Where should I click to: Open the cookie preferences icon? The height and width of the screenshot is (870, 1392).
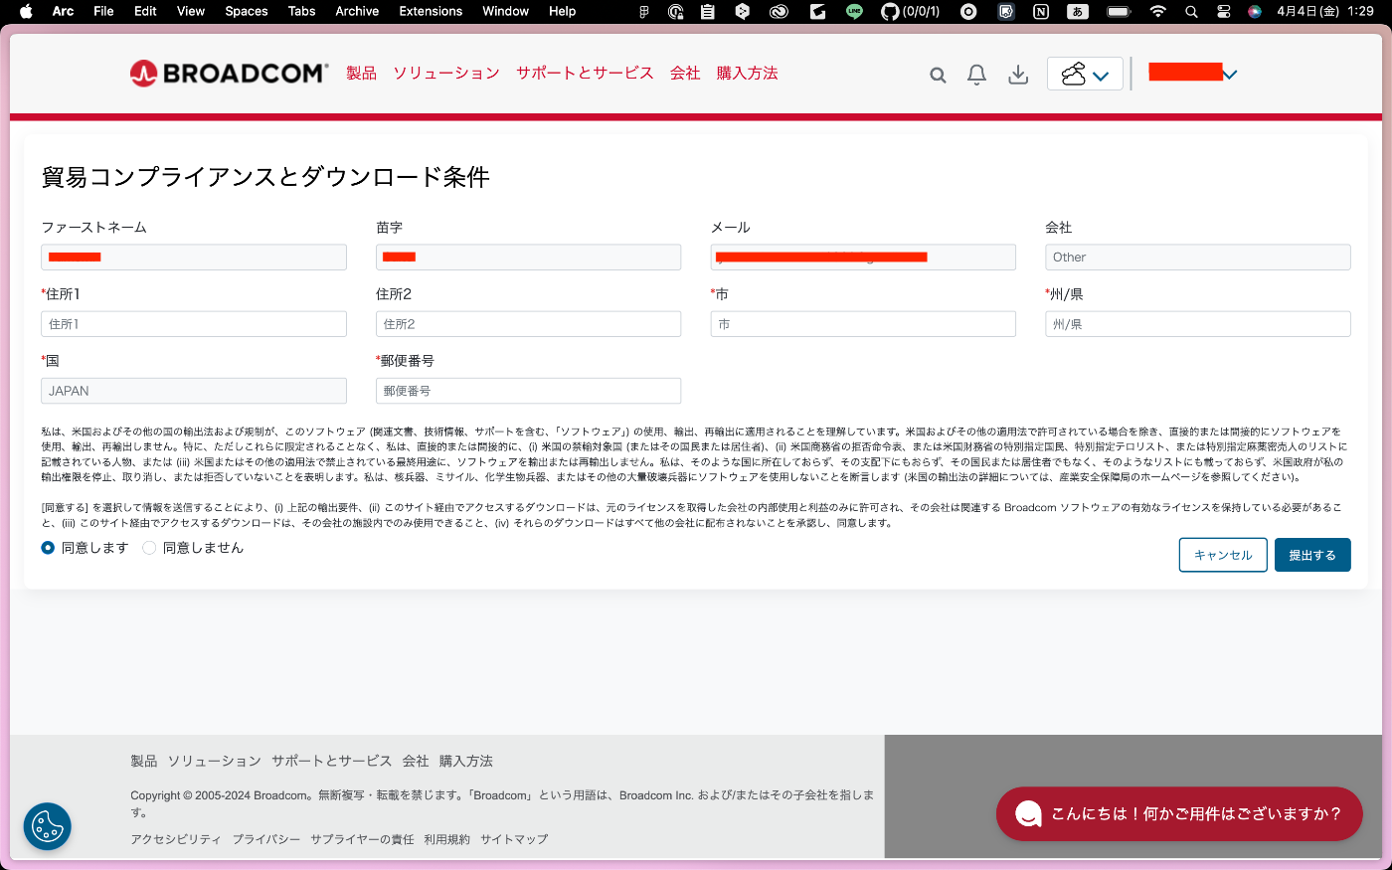click(48, 826)
